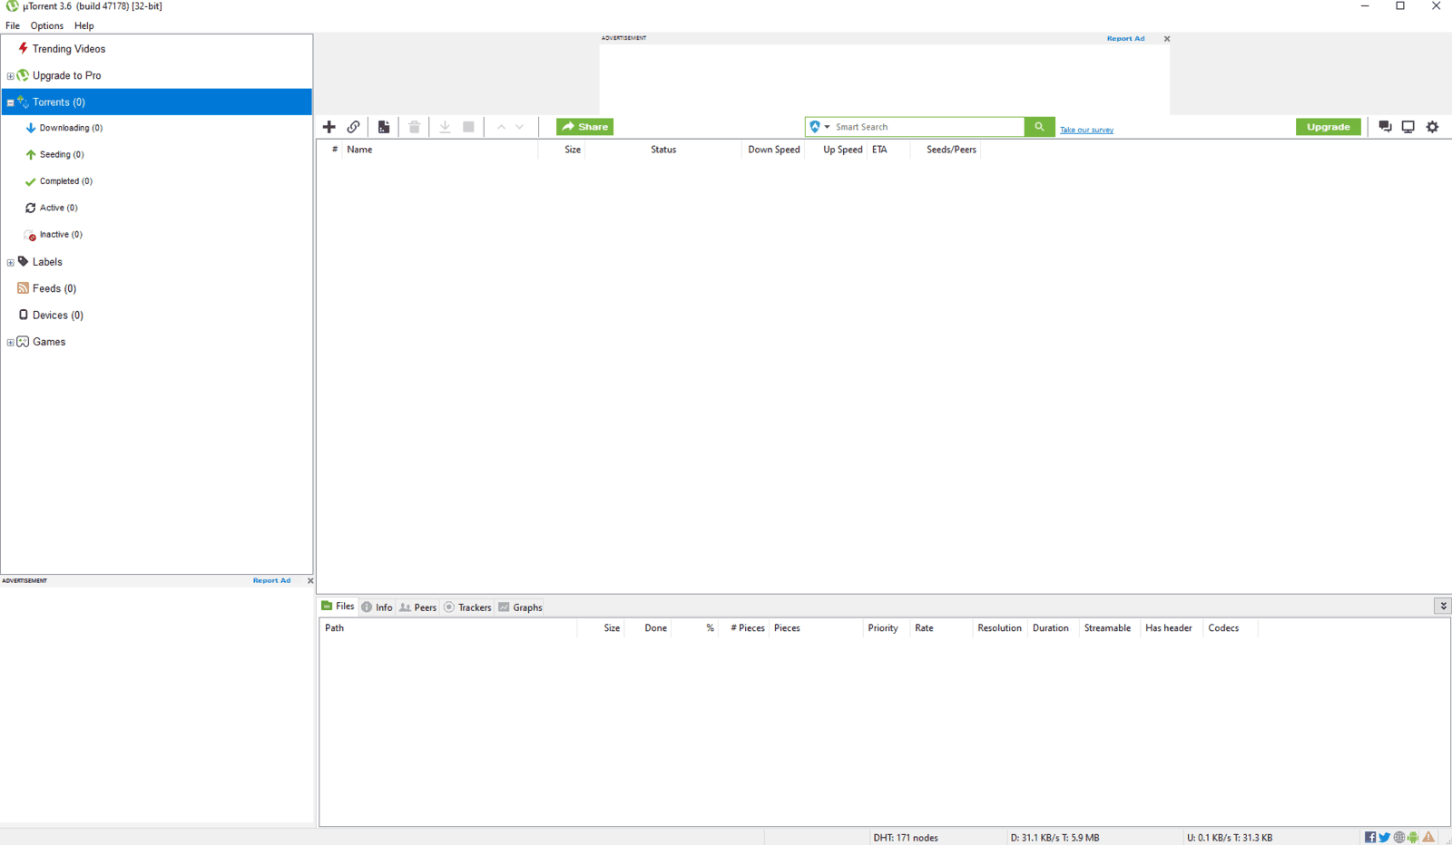Click the Path column header in Files
Image resolution: width=1452 pixels, height=845 pixels.
point(448,628)
